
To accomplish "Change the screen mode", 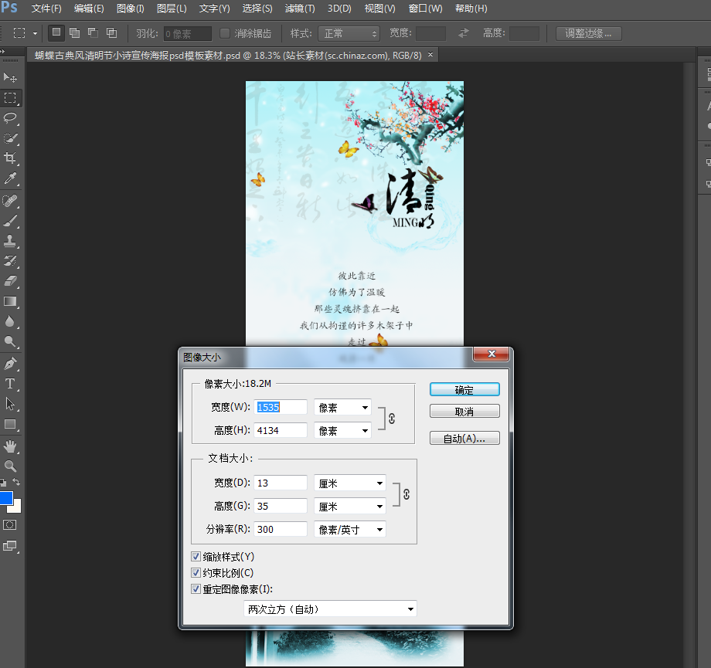I will 10,546.
